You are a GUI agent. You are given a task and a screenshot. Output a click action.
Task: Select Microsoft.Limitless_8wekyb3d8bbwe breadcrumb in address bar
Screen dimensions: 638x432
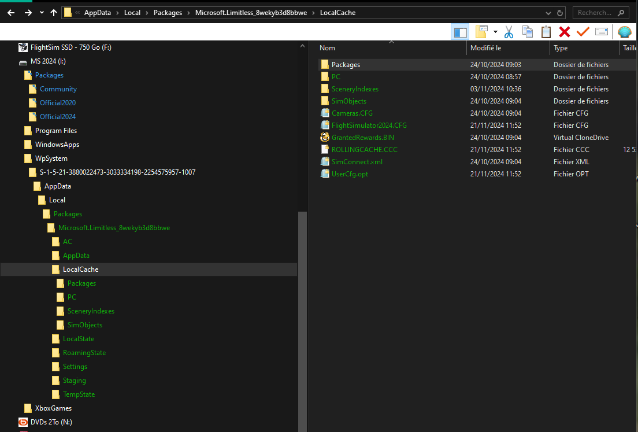(x=251, y=13)
